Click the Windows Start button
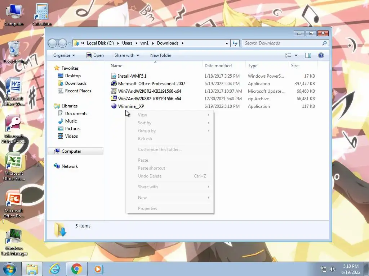Screen dimensions: 369x276 click(x=10, y=269)
